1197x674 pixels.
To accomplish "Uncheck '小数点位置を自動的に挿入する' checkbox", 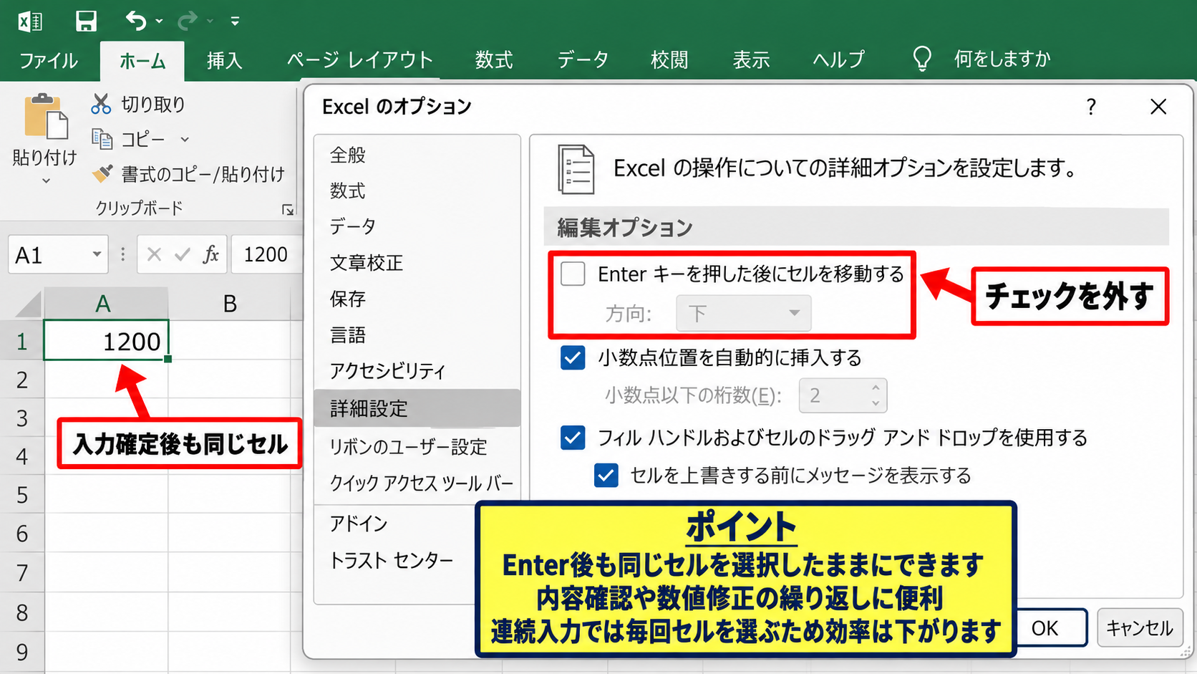I will point(573,357).
